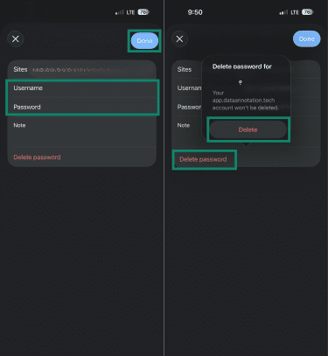Tap the Sites row on left screen
Viewport: 328px width, 356px height.
(82, 69)
